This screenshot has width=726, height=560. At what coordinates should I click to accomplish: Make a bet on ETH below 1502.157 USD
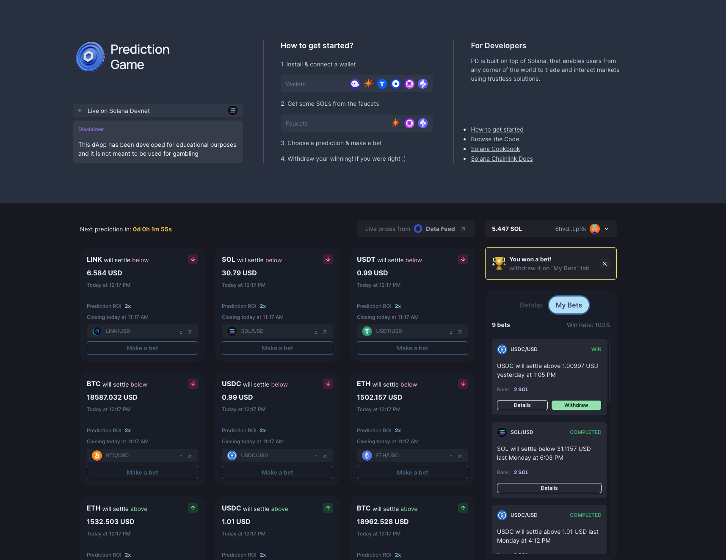pyautogui.click(x=412, y=472)
